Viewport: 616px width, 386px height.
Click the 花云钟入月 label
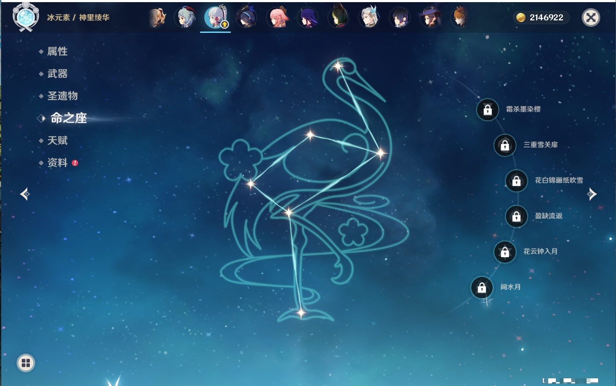coord(540,251)
